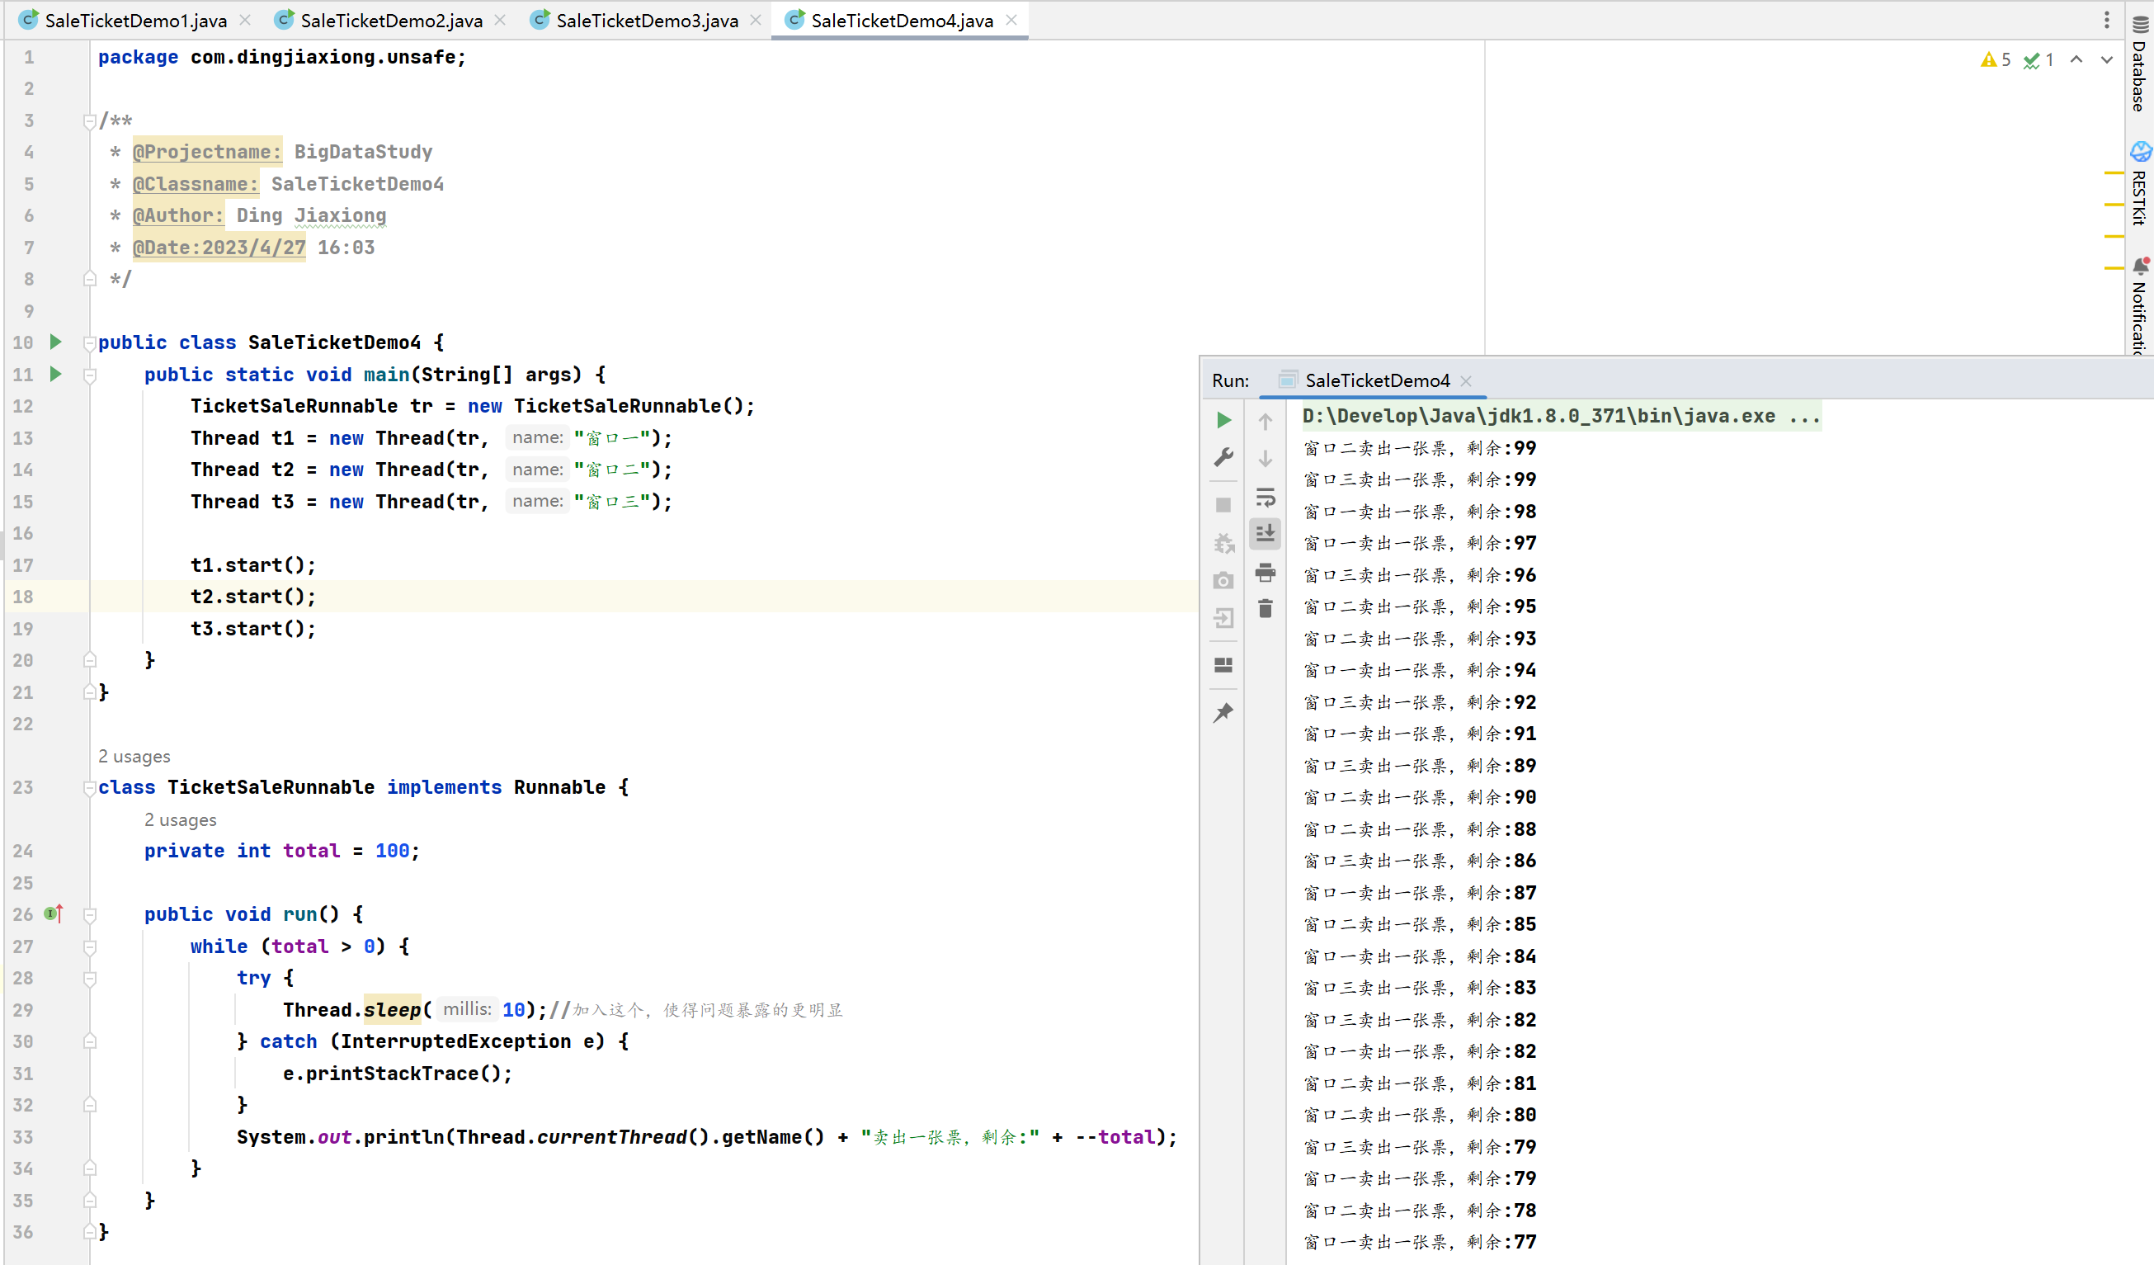Collapse TicketSaleRunnable class fold at line 23
Screen dimensions: 2154x1265
90,788
